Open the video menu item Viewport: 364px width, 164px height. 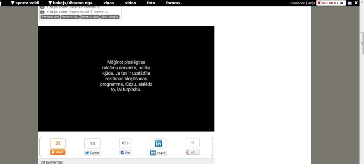131,3
